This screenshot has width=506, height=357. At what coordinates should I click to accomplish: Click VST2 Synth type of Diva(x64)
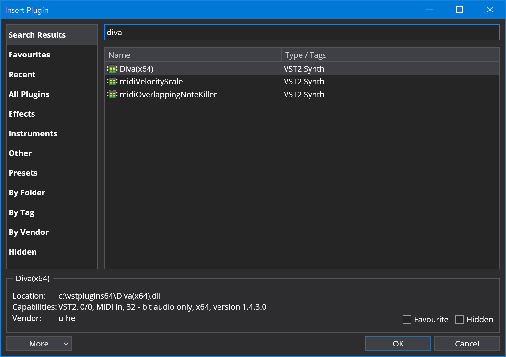click(x=304, y=69)
